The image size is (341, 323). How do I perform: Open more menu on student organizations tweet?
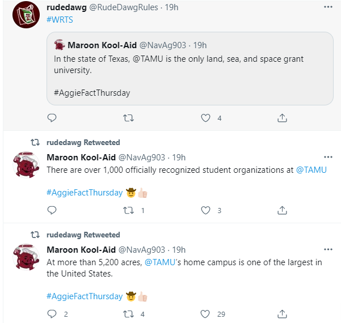click(x=328, y=157)
